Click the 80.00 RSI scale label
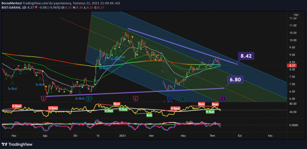 [293, 104]
